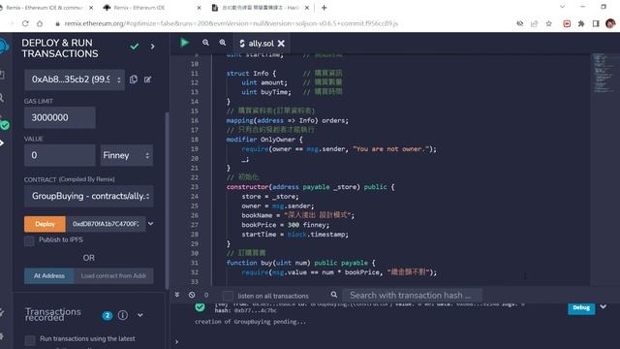Image resolution: width=620 pixels, height=349 pixels.
Task: Click transactions recorded count badge 2
Action: 108,316
